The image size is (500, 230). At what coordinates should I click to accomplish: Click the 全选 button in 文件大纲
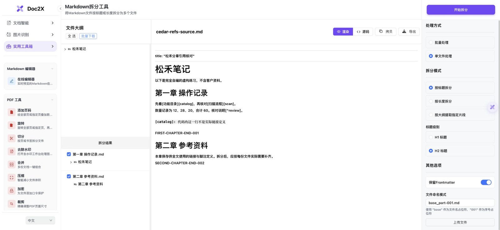pyautogui.click(x=72, y=36)
